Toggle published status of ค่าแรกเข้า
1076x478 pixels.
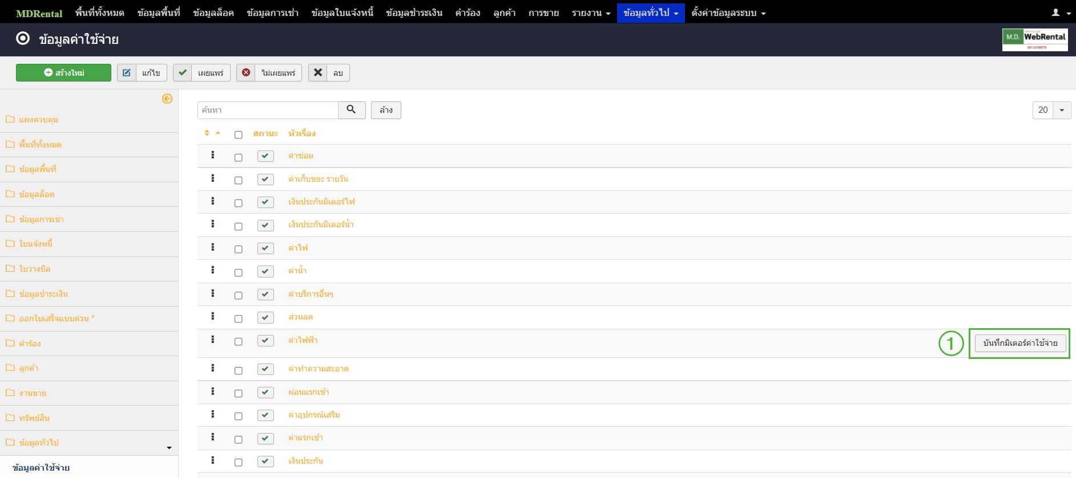[265, 438]
